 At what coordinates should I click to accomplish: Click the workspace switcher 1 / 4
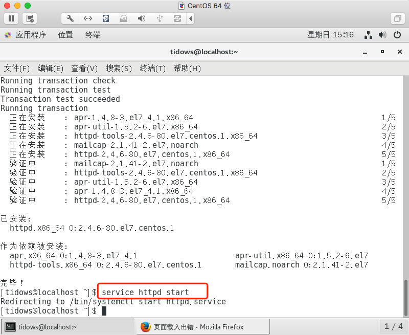[393, 326]
